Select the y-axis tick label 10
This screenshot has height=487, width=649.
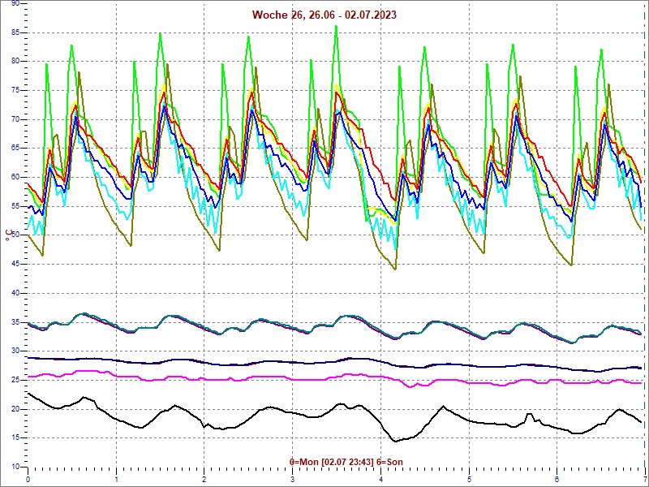(15, 468)
